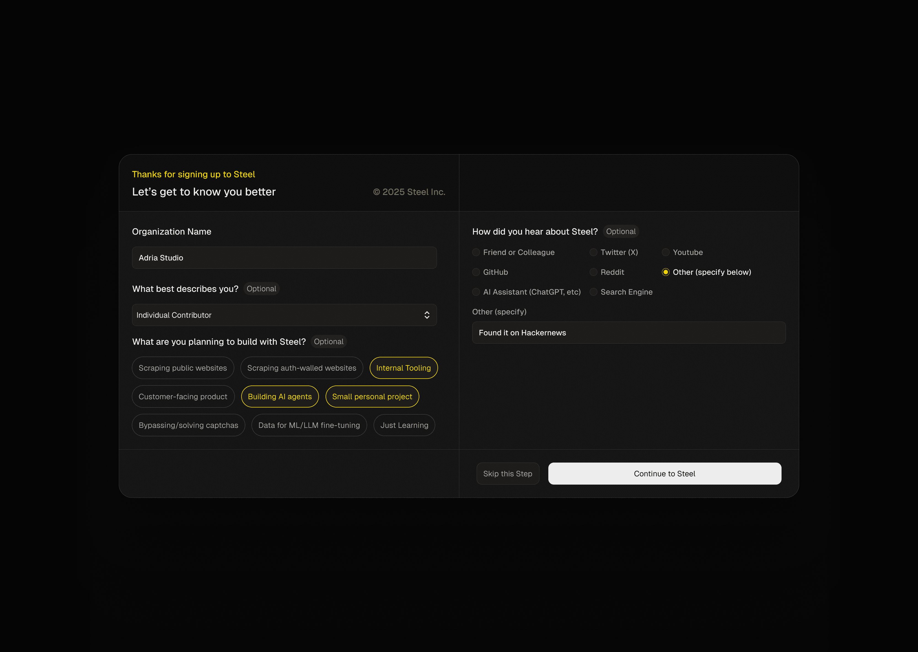Image resolution: width=918 pixels, height=652 pixels.
Task: Pick the GitHub radio option
Action: pos(476,272)
